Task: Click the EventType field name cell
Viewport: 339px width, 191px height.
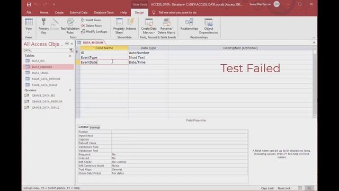Action: (x=104, y=57)
